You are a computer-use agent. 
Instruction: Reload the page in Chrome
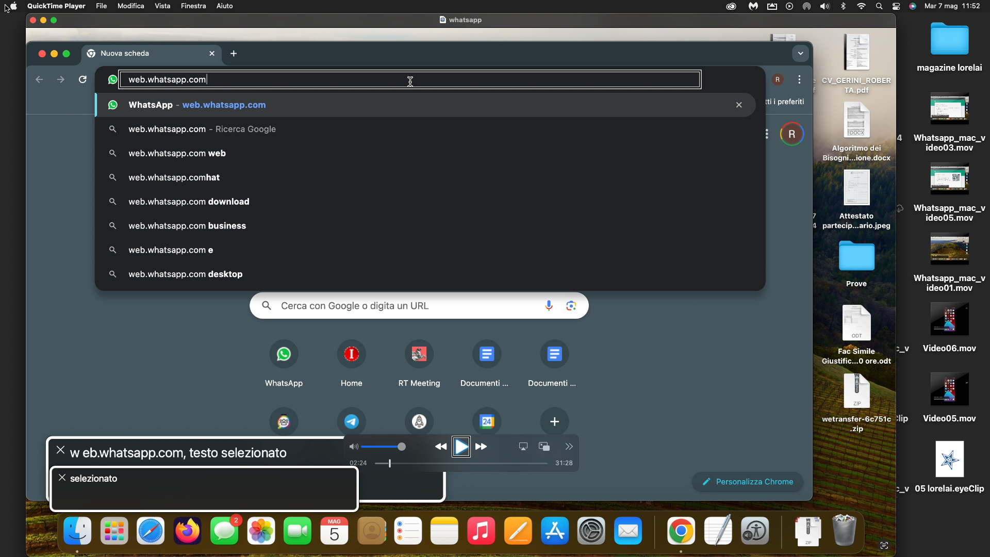(82, 79)
